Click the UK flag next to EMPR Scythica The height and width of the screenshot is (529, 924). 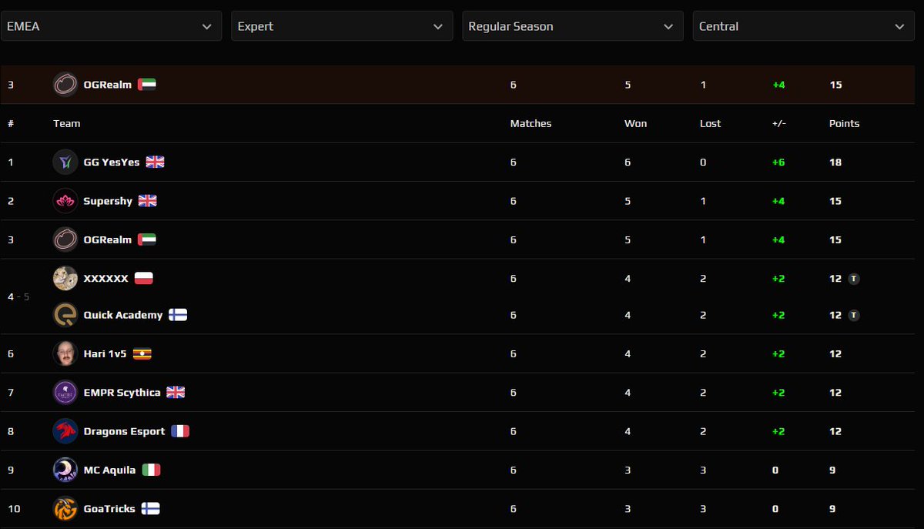[x=176, y=393]
